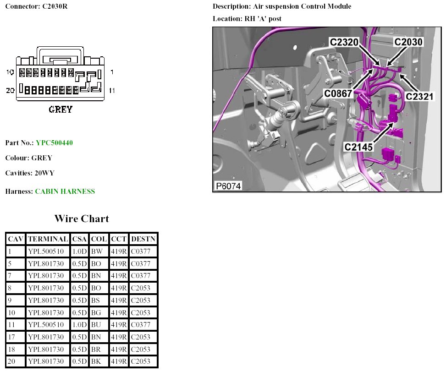The image size is (446, 372).
Task: Click the grey connector pinout diagram
Action: click(x=61, y=75)
